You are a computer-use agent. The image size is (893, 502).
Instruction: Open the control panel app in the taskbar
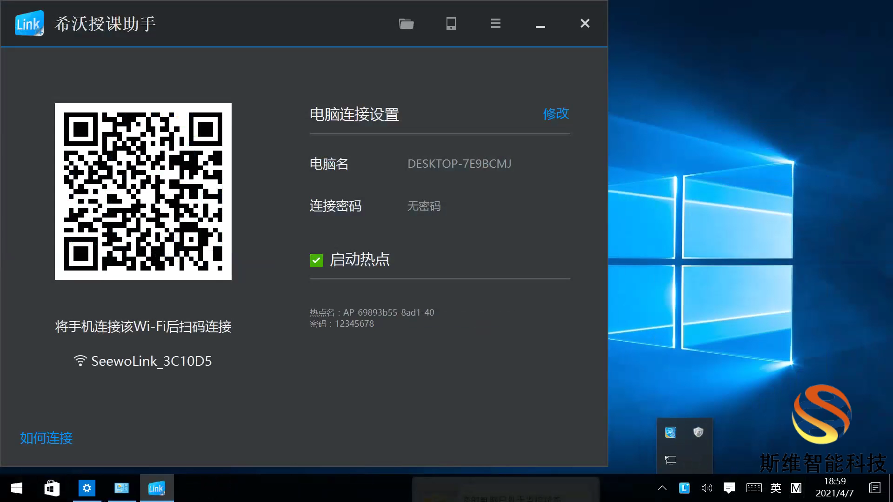tap(122, 488)
